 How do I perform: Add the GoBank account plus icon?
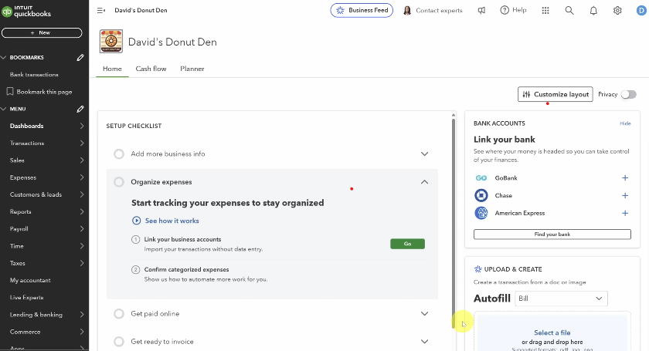625,177
